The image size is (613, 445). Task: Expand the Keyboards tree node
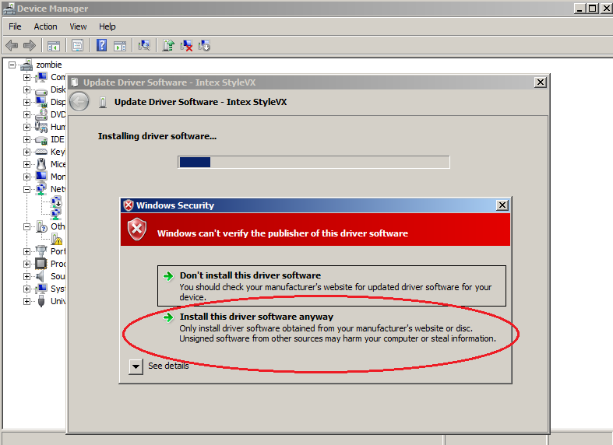pyautogui.click(x=26, y=152)
